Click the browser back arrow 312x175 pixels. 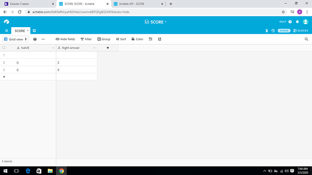pos(5,12)
